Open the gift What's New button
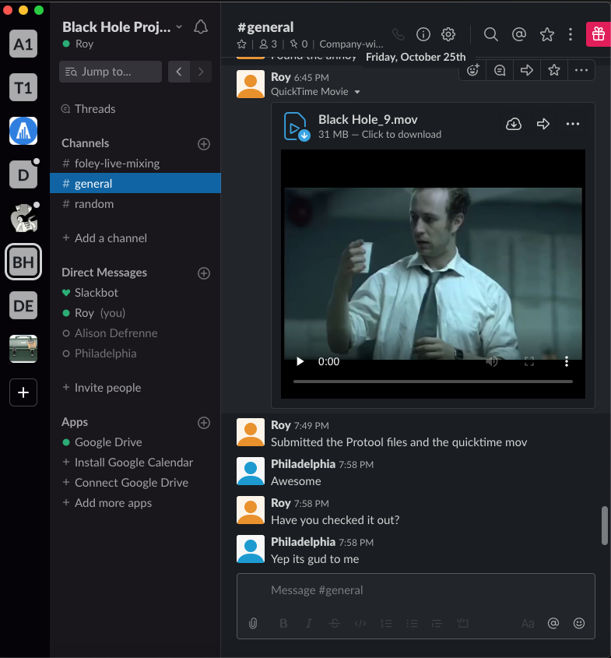This screenshot has width=611, height=658. point(598,34)
